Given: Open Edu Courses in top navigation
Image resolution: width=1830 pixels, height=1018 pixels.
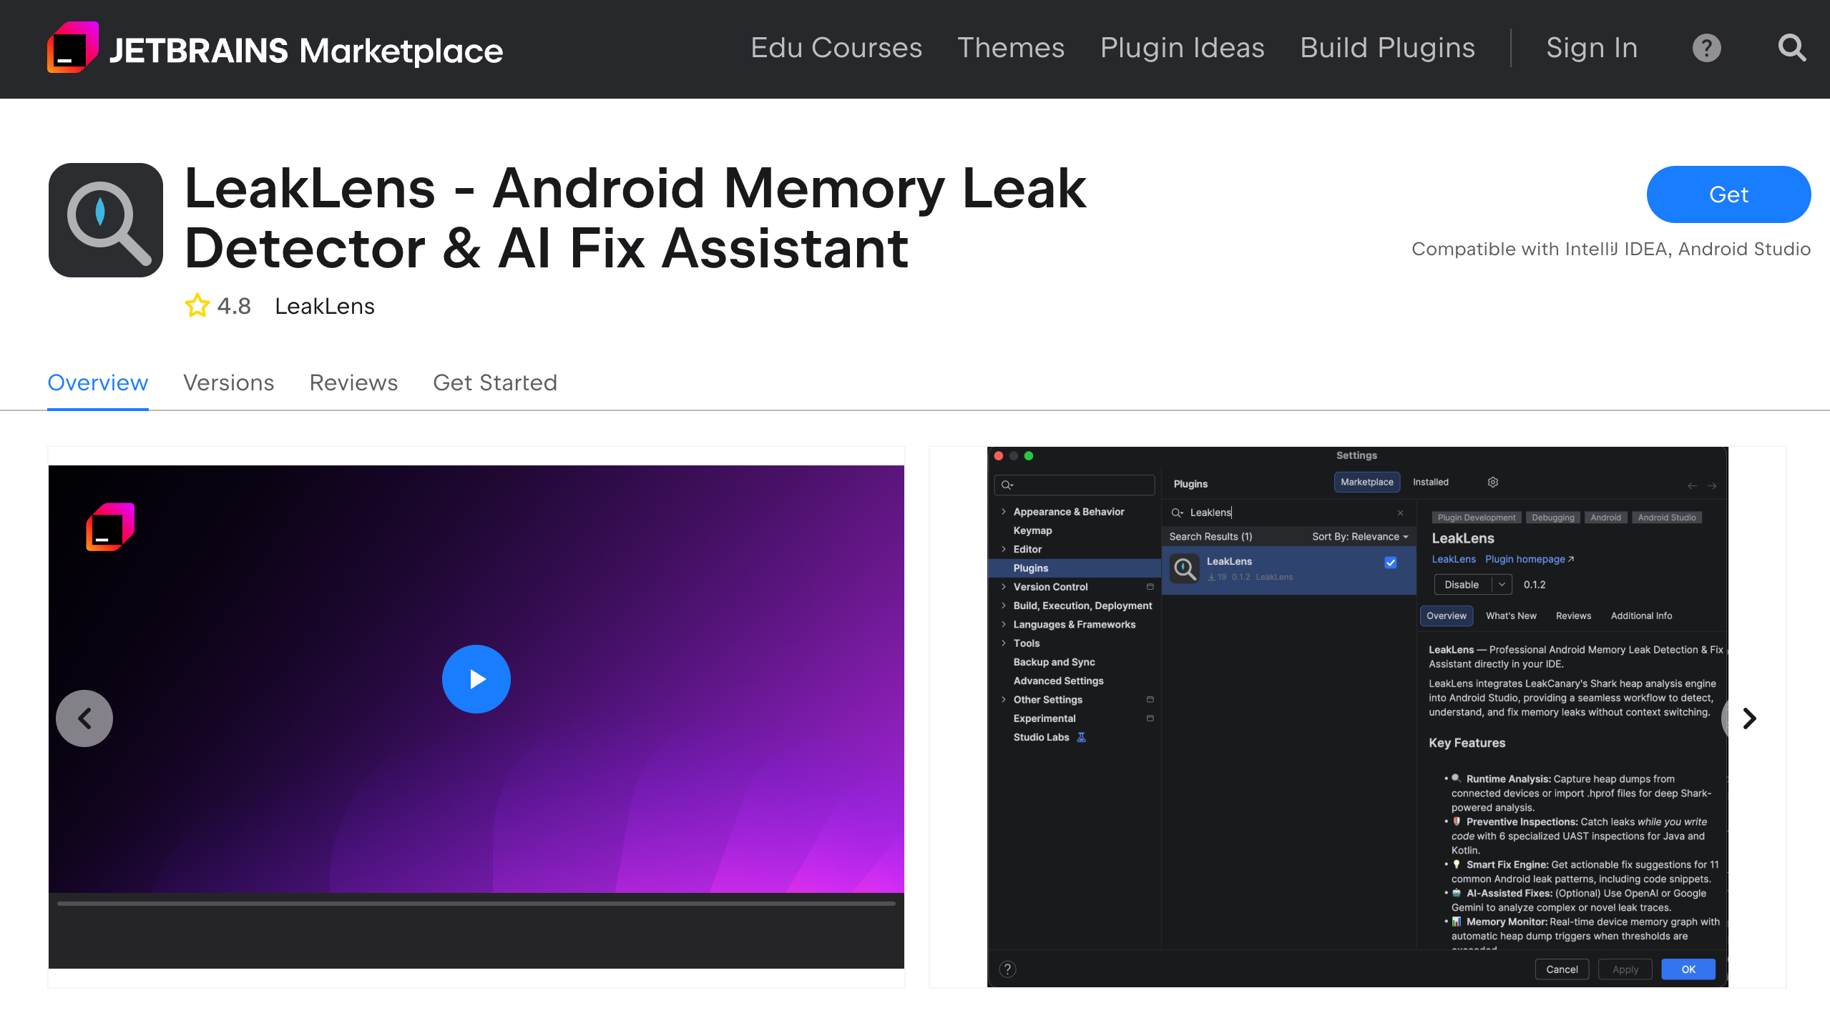Looking at the screenshot, I should (x=836, y=48).
